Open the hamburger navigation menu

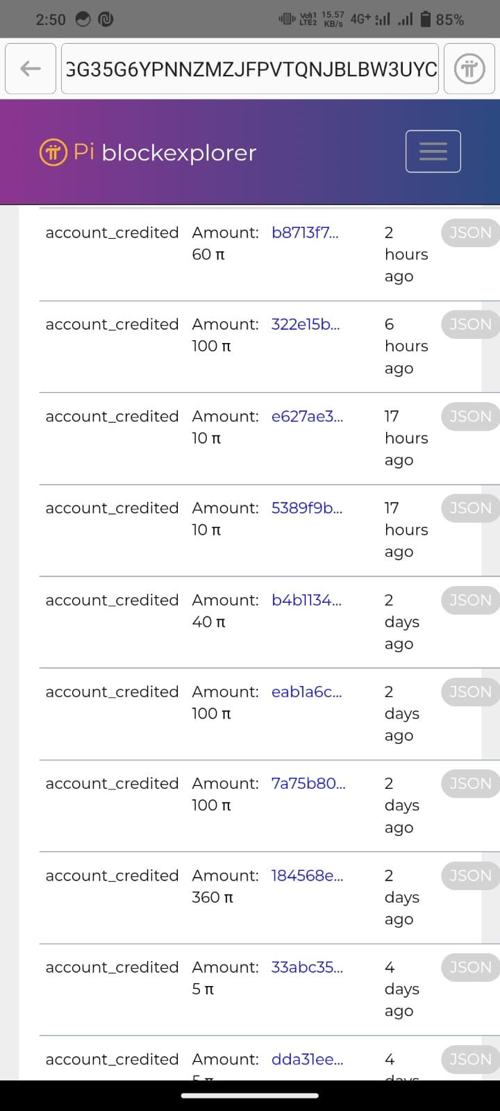point(433,151)
